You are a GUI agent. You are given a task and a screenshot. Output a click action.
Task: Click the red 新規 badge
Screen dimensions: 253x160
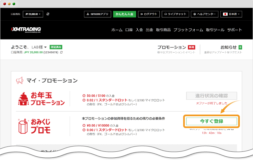[191, 47]
